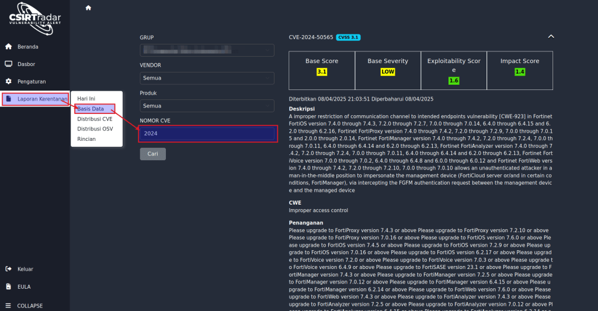Click the Base Score 3.1 value
598x311 pixels.
click(322, 72)
